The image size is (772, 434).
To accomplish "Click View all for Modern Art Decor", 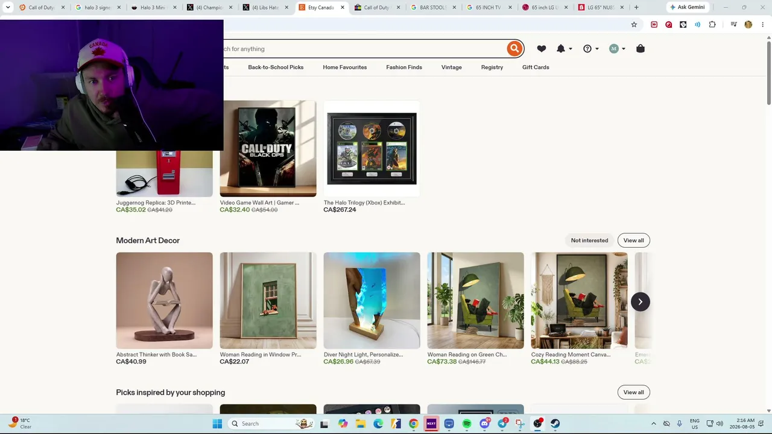I will coord(633,241).
